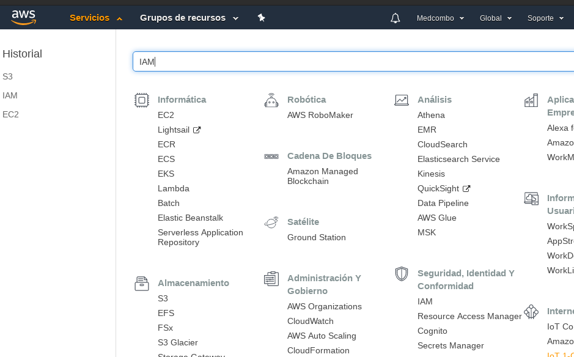Image resolution: width=574 pixels, height=357 pixels.
Task: Click the AWS logo to go home
Action: [23, 18]
